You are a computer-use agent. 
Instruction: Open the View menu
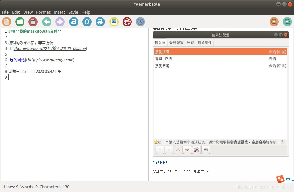(x=28, y=12)
